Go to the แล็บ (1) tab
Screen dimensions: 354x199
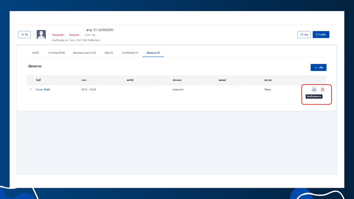click(x=109, y=53)
